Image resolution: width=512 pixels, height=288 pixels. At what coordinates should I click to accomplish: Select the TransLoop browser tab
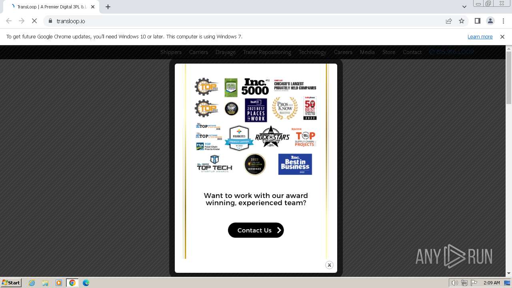coord(50,7)
